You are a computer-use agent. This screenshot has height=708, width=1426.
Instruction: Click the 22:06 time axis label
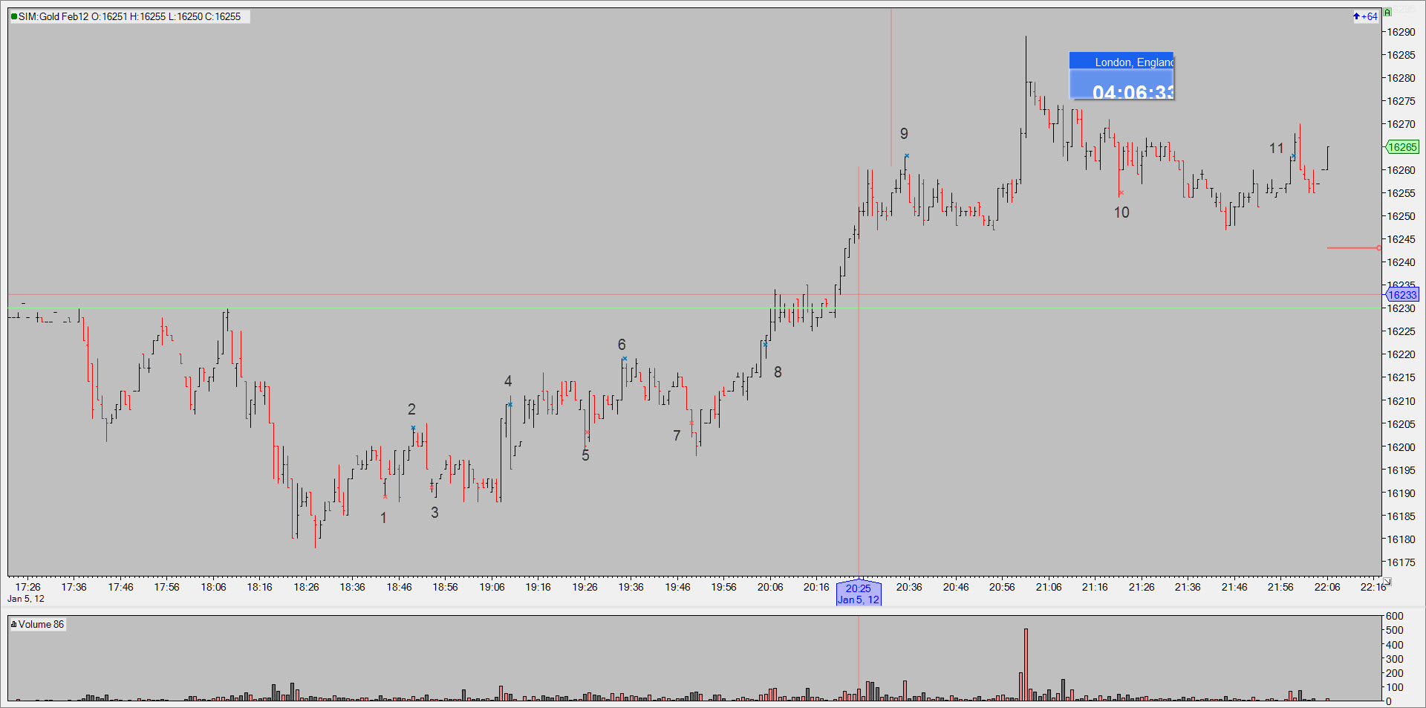click(1327, 587)
